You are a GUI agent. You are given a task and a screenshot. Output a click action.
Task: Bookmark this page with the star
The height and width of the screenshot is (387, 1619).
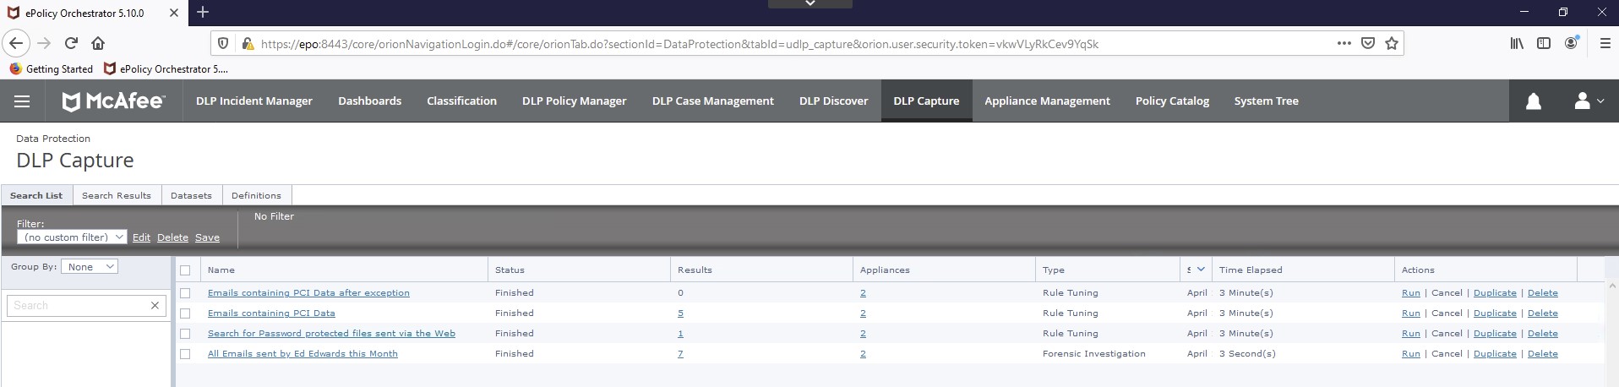[1391, 43]
